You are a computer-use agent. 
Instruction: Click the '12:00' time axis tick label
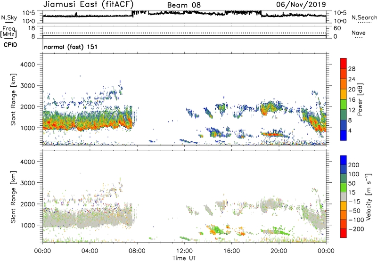184,251
